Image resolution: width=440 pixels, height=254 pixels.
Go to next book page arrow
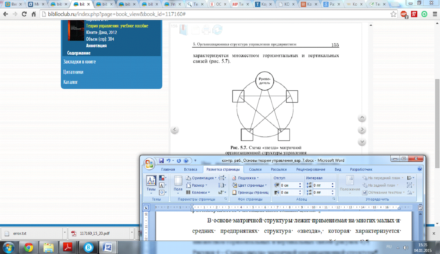click(362, 130)
